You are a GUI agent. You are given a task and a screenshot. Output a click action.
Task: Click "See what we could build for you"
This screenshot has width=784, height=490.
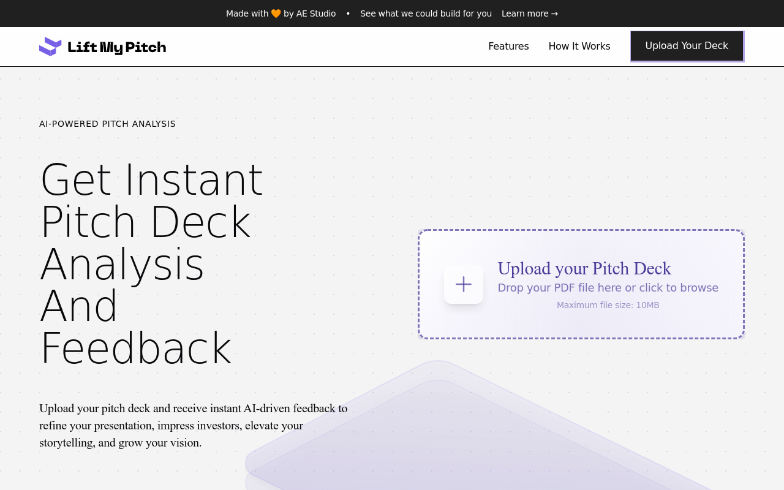(x=426, y=13)
